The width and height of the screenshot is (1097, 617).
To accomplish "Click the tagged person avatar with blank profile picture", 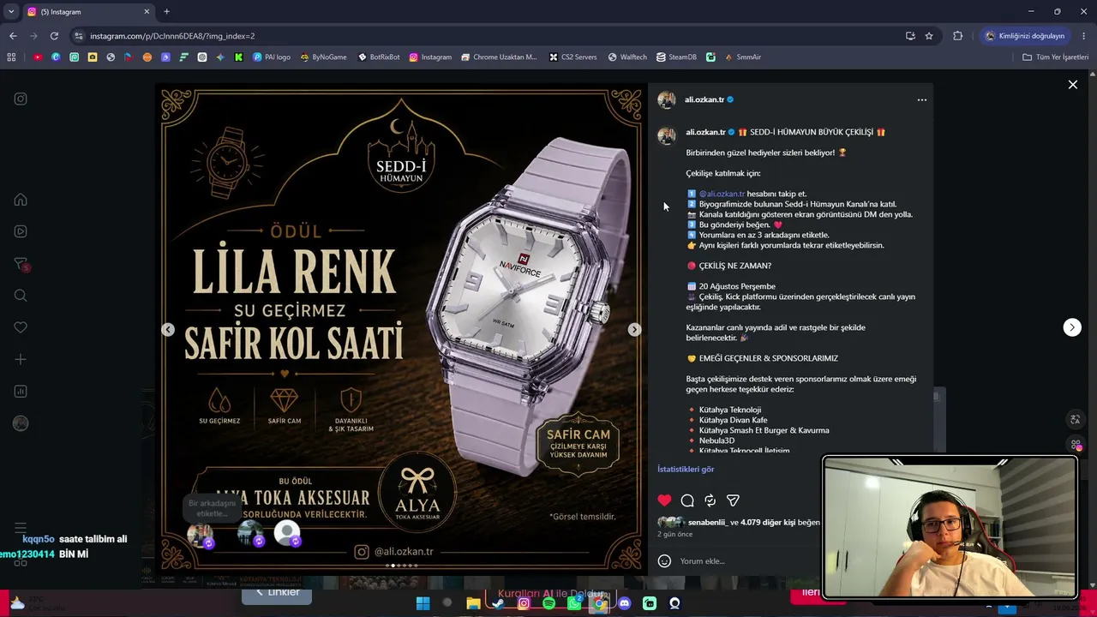I will [287, 533].
